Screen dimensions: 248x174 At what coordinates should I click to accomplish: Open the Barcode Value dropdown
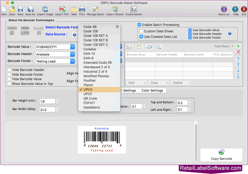tap(72, 47)
